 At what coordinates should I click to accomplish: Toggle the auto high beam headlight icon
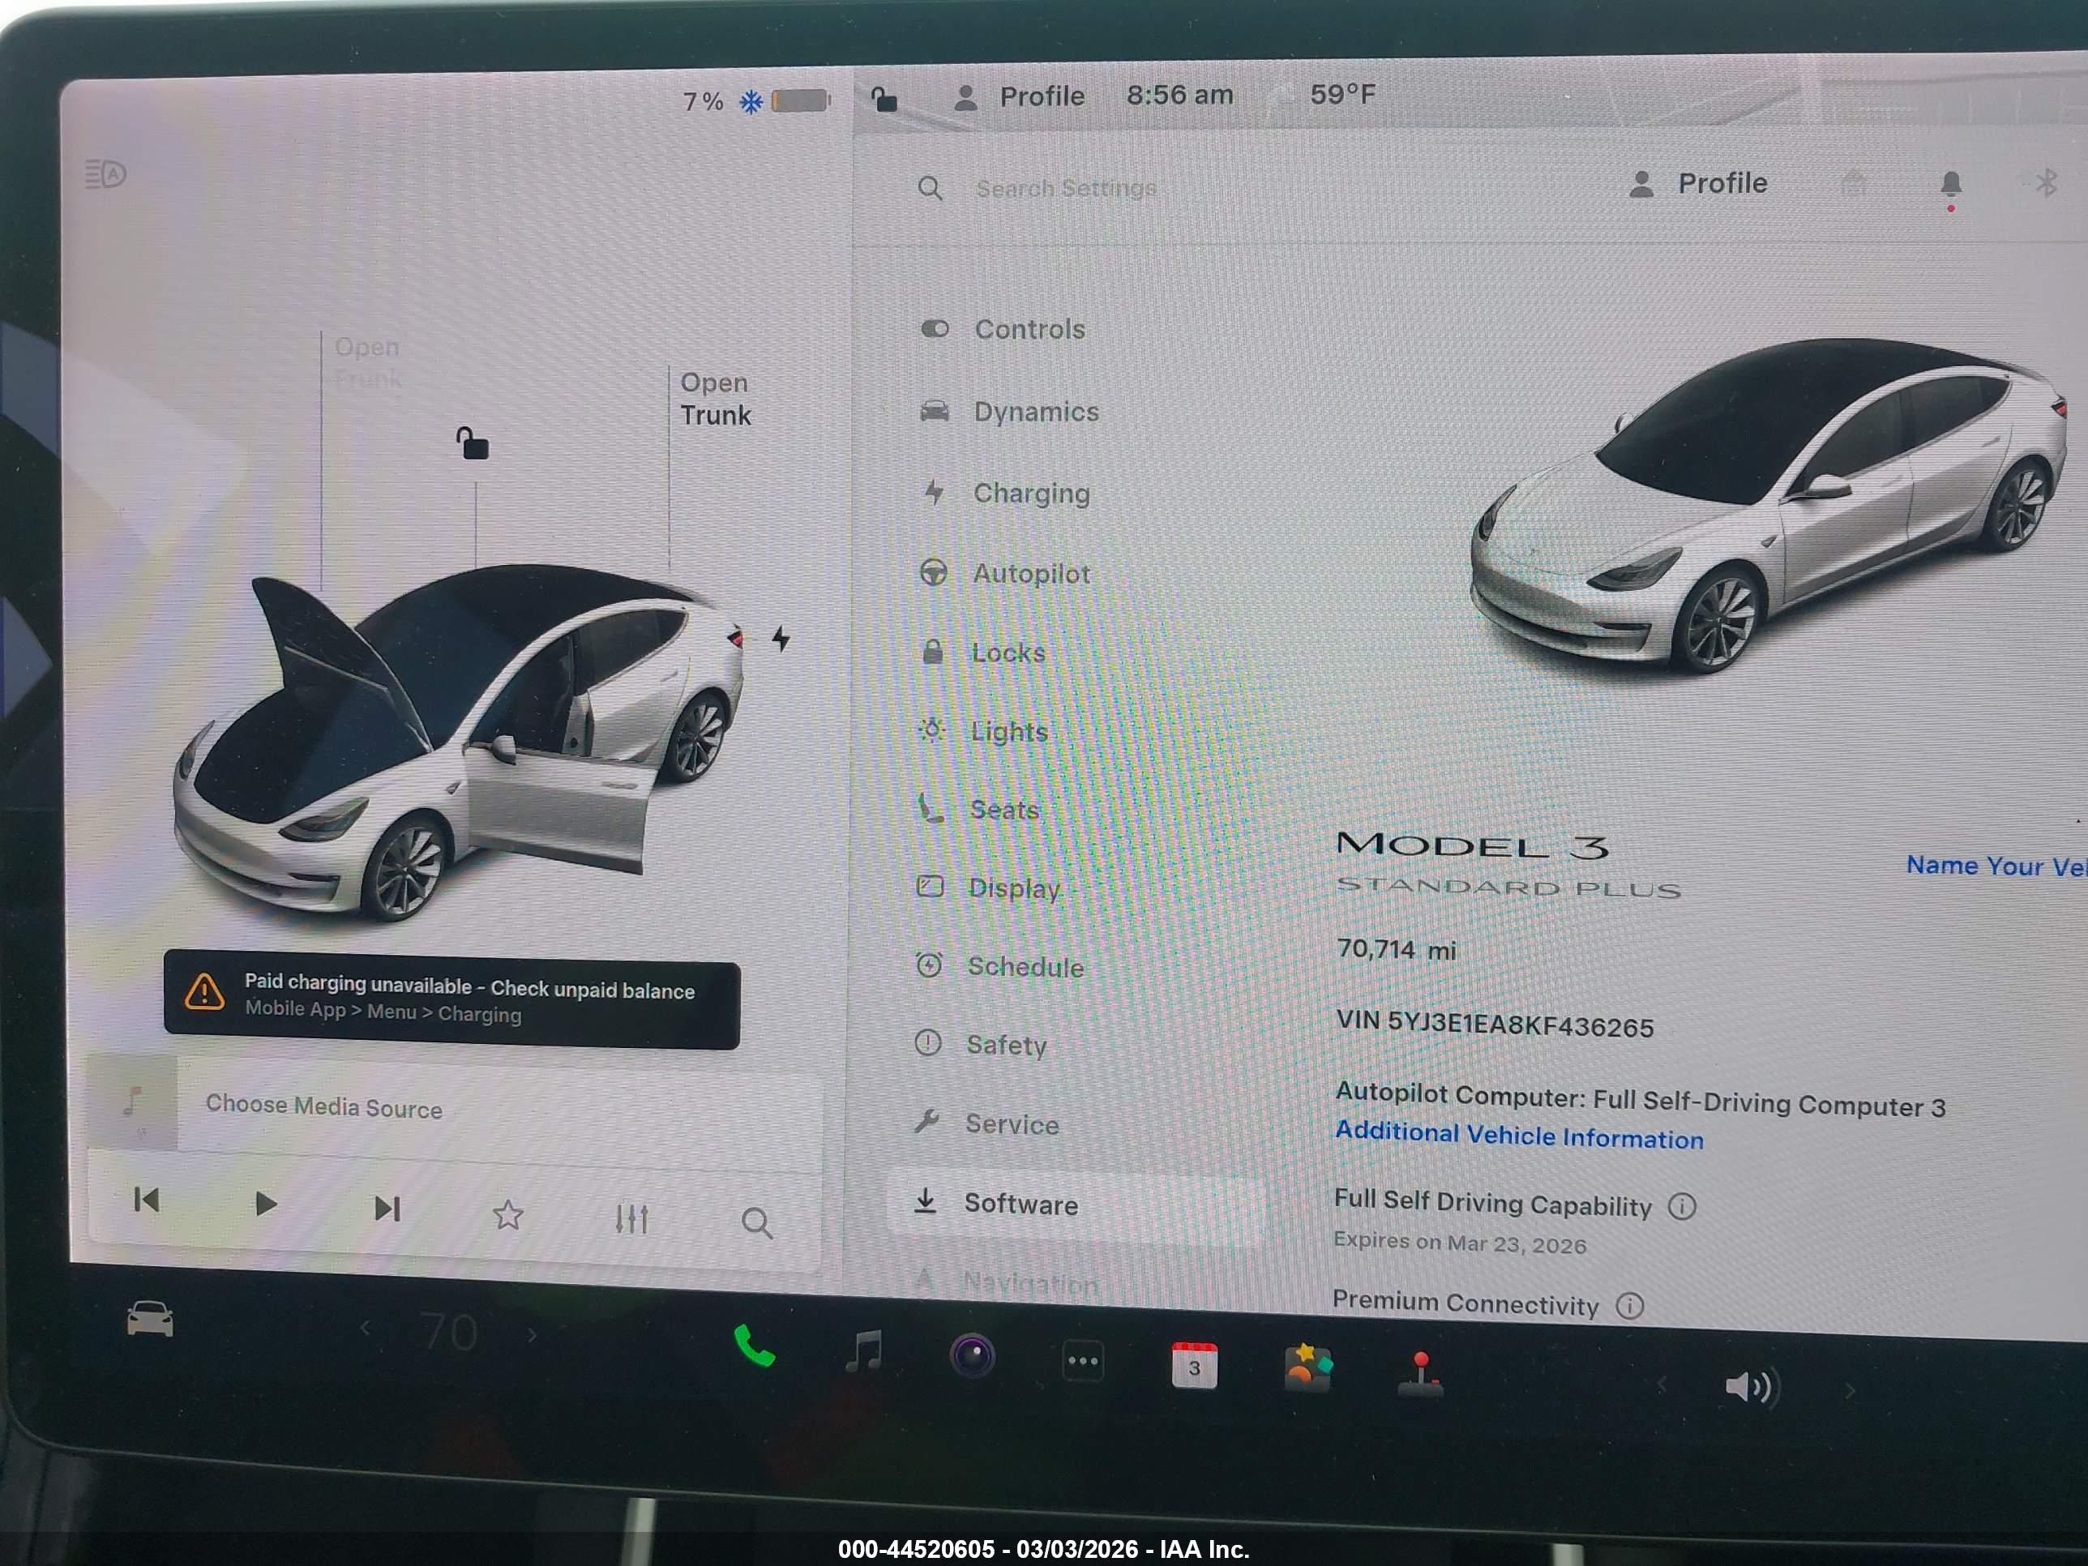[x=105, y=173]
